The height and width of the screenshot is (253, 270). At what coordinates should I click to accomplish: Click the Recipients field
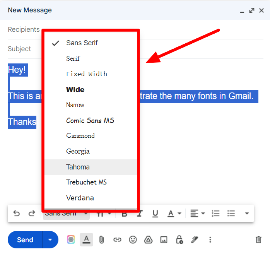[x=135, y=30]
